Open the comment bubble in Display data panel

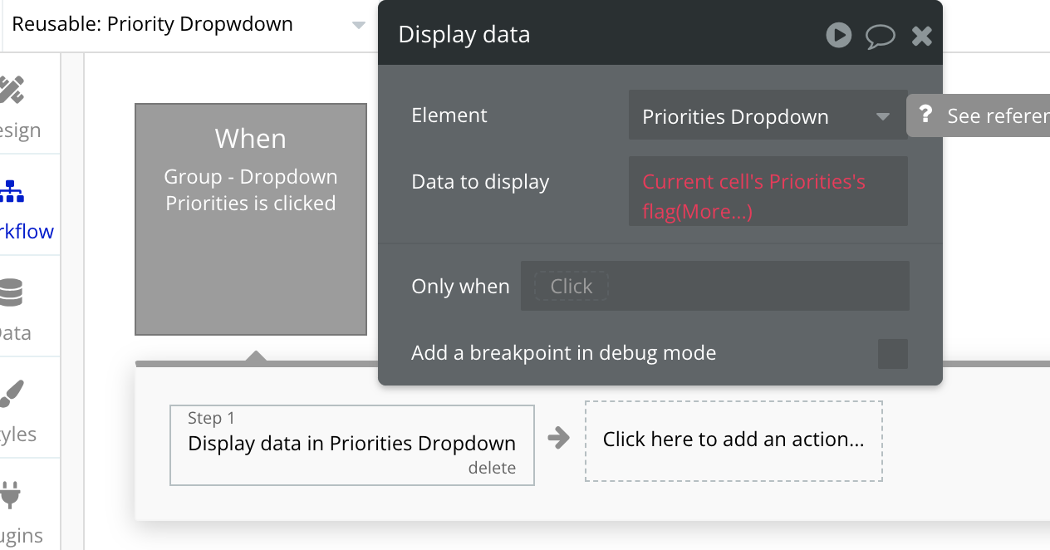pyautogui.click(x=880, y=36)
